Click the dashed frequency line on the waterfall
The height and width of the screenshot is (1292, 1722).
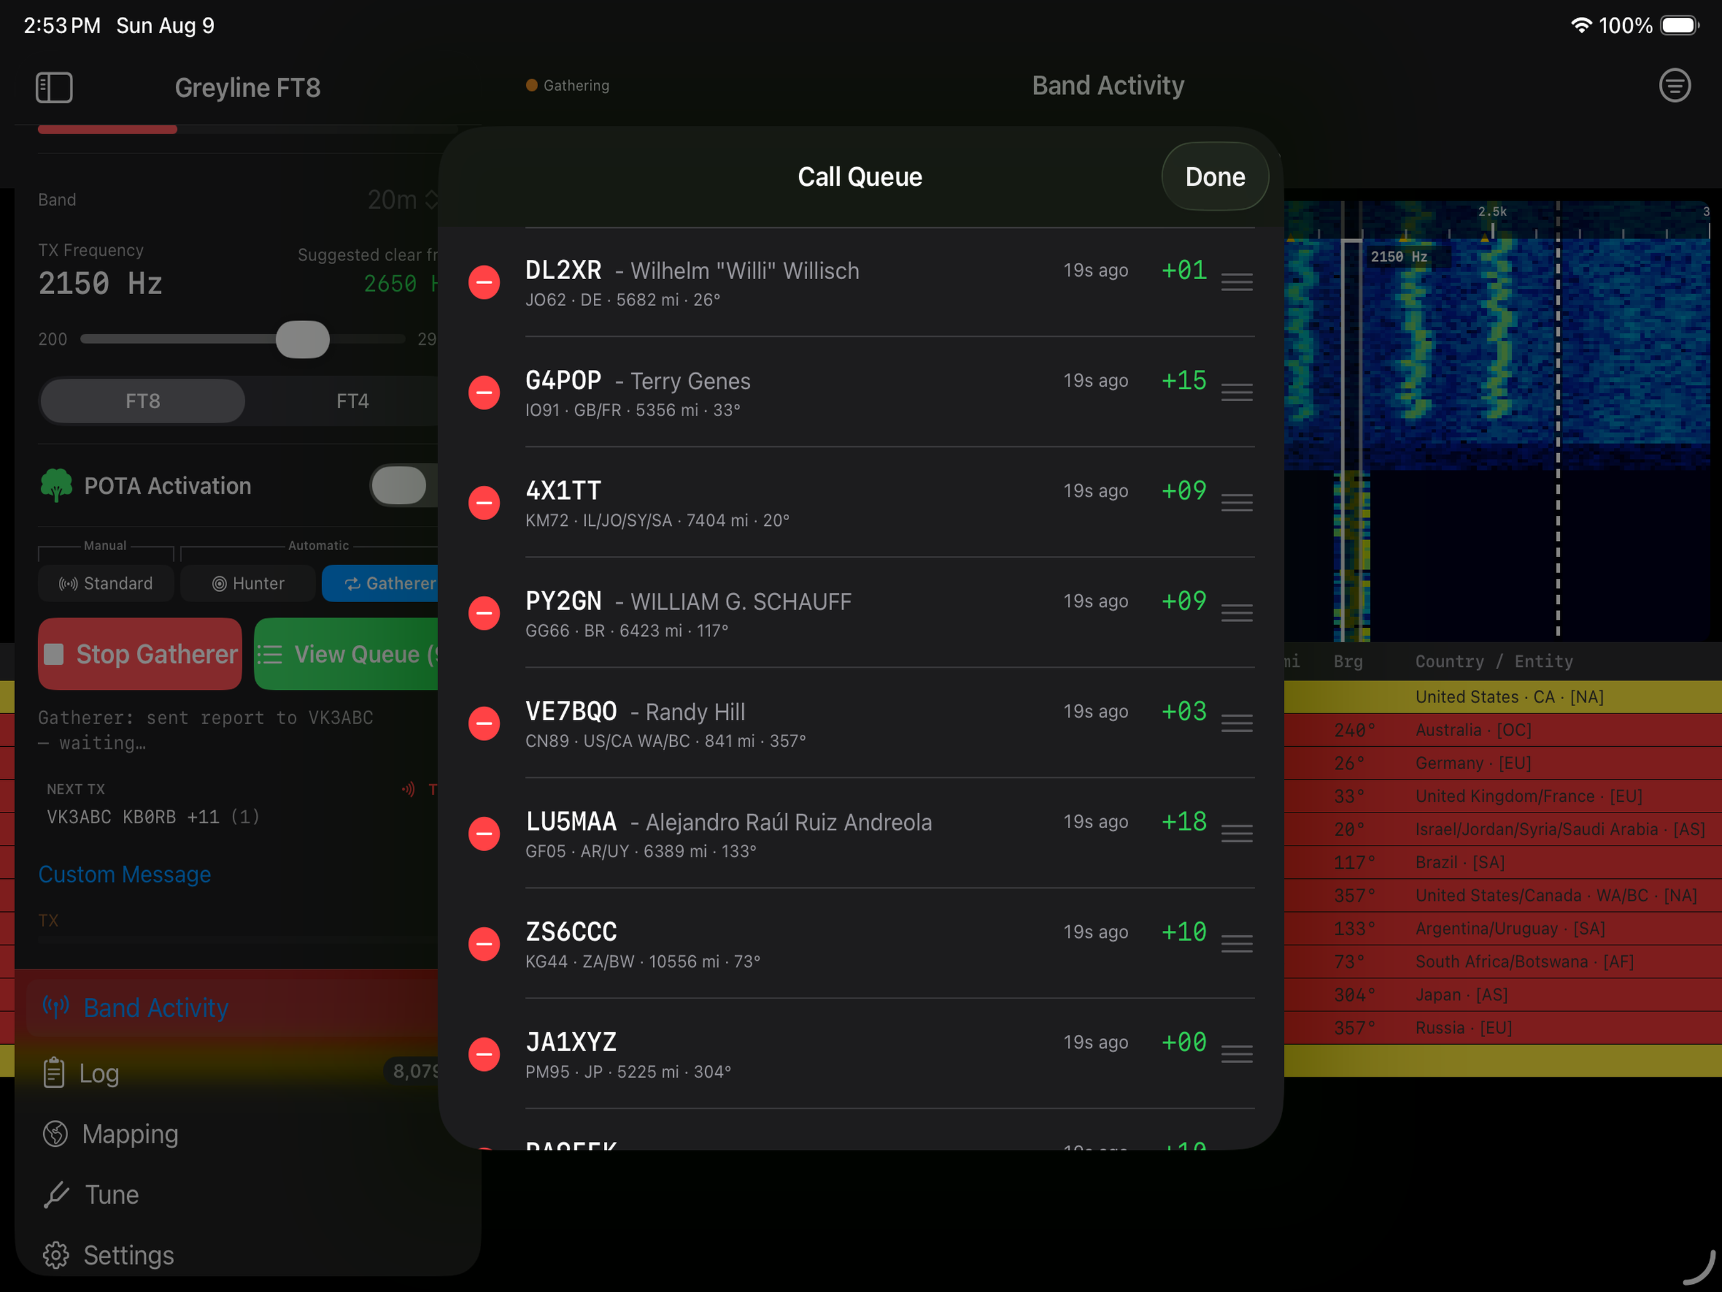coord(1557,421)
